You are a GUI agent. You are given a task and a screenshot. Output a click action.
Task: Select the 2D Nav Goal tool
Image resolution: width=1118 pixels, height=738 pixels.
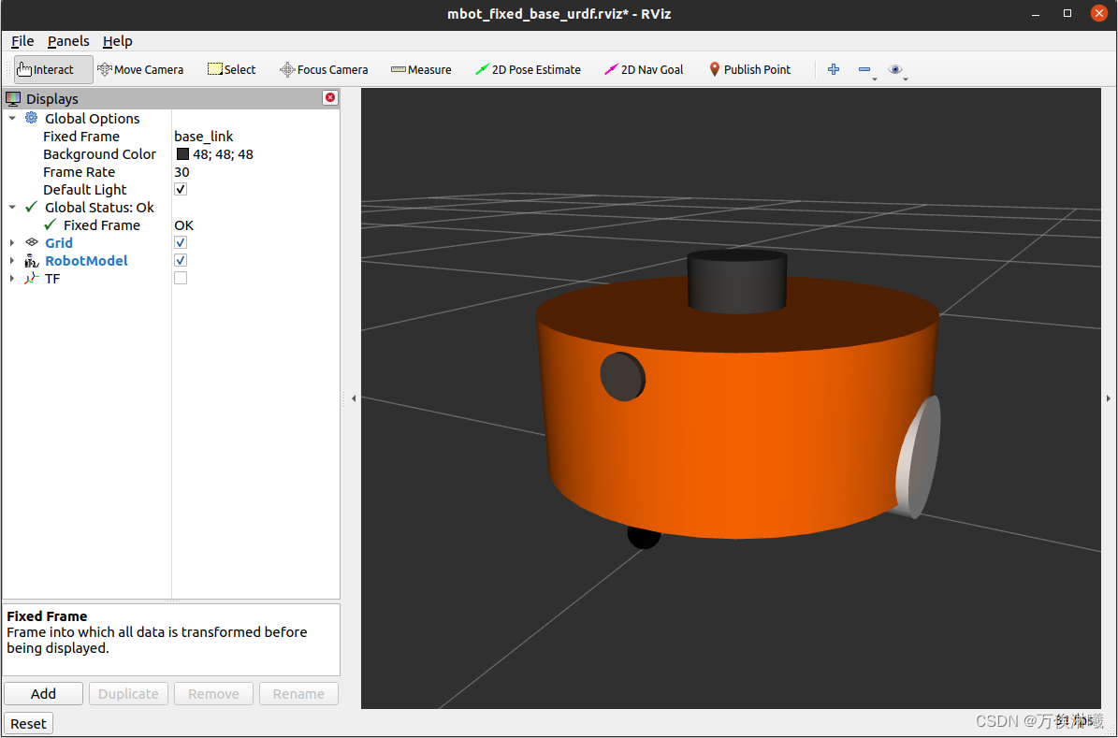point(644,69)
